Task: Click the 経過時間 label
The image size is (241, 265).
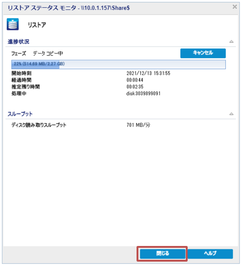Action: click(x=21, y=80)
